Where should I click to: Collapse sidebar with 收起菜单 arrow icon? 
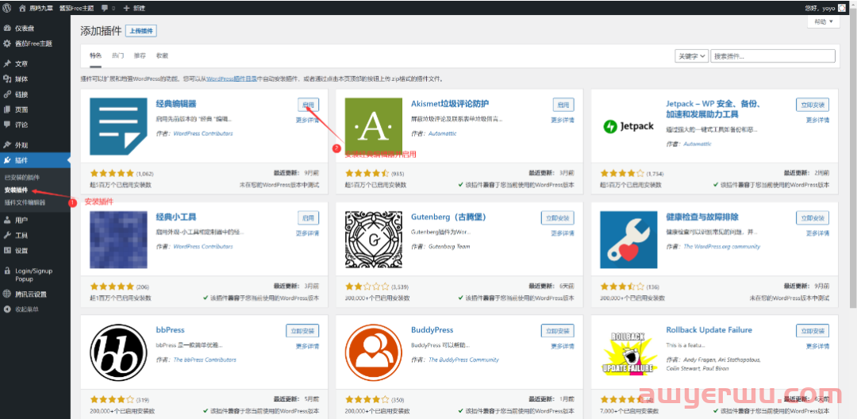[x=7, y=309]
